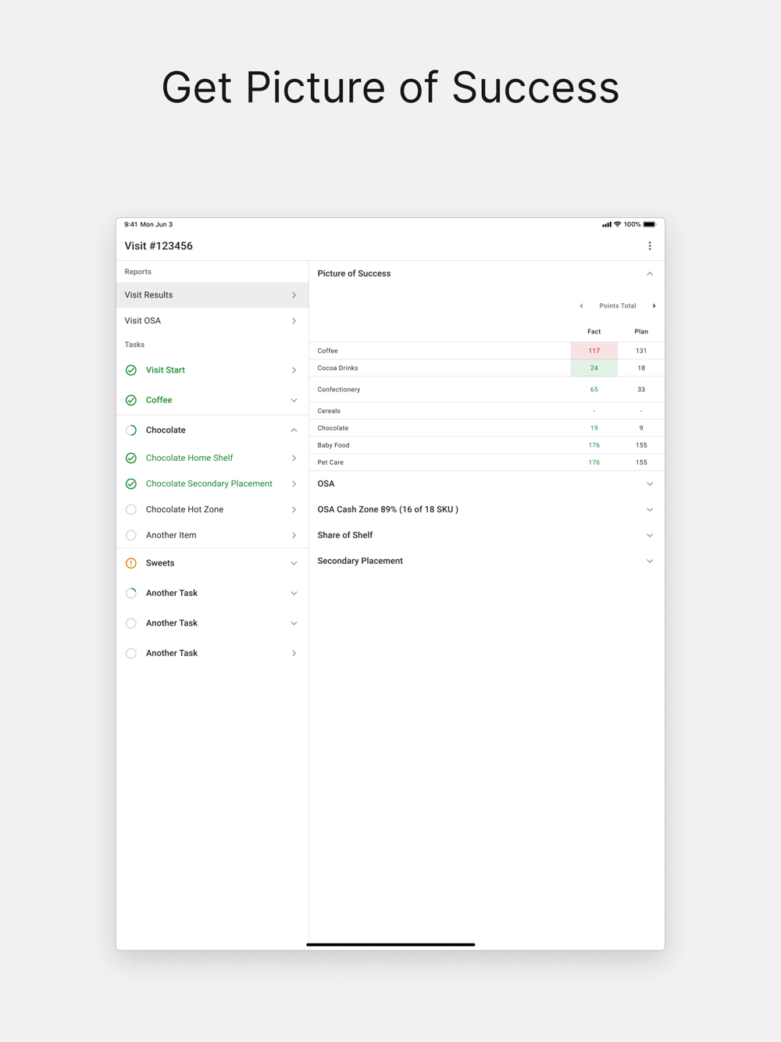Expand the second Another Task chevron
This screenshot has height=1042, width=781.
pos(294,623)
